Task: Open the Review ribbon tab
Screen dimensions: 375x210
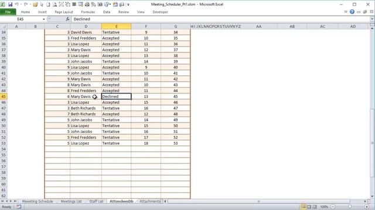Action: 124,12
